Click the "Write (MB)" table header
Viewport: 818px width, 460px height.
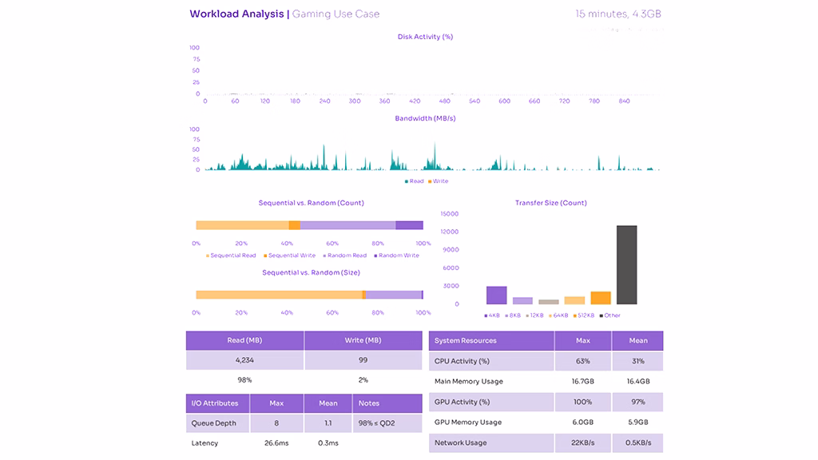coord(363,340)
